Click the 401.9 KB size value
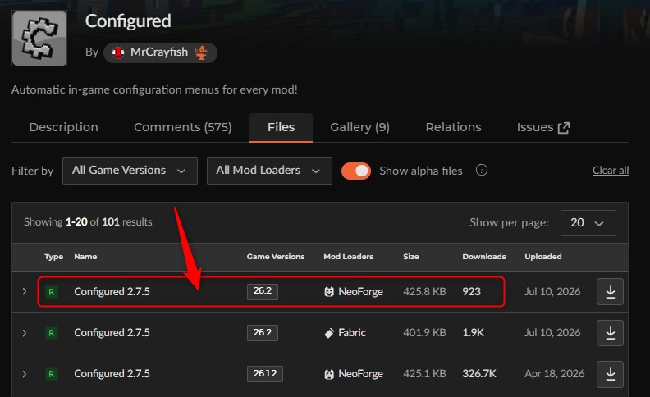Image resolution: width=650 pixels, height=397 pixels. (424, 333)
